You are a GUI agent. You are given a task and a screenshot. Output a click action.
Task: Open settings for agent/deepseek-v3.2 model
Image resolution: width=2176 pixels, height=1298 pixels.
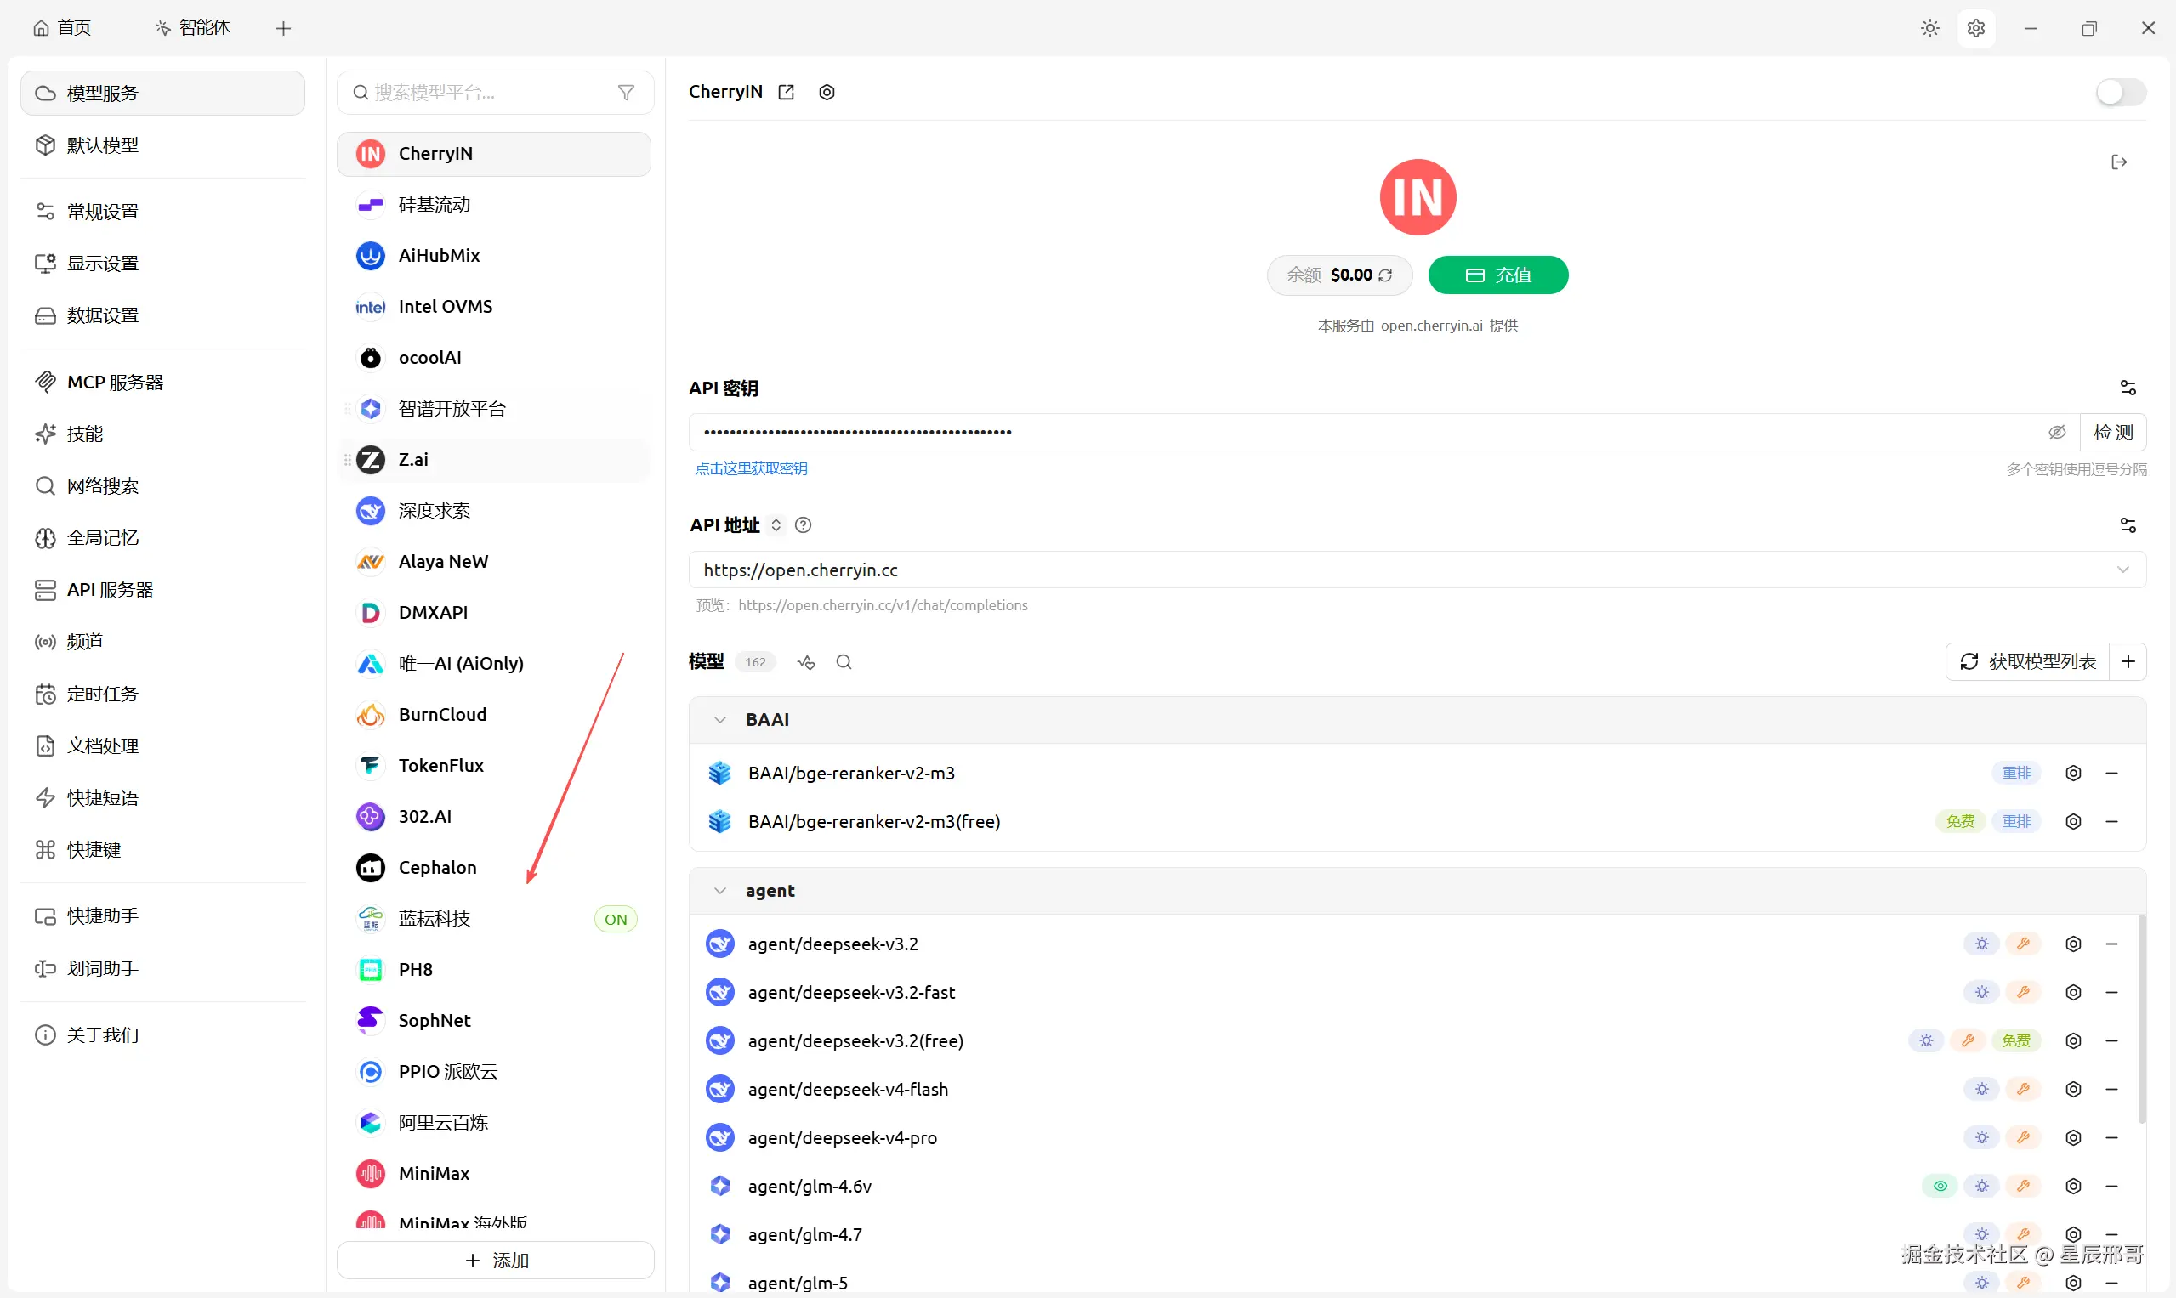click(2073, 944)
